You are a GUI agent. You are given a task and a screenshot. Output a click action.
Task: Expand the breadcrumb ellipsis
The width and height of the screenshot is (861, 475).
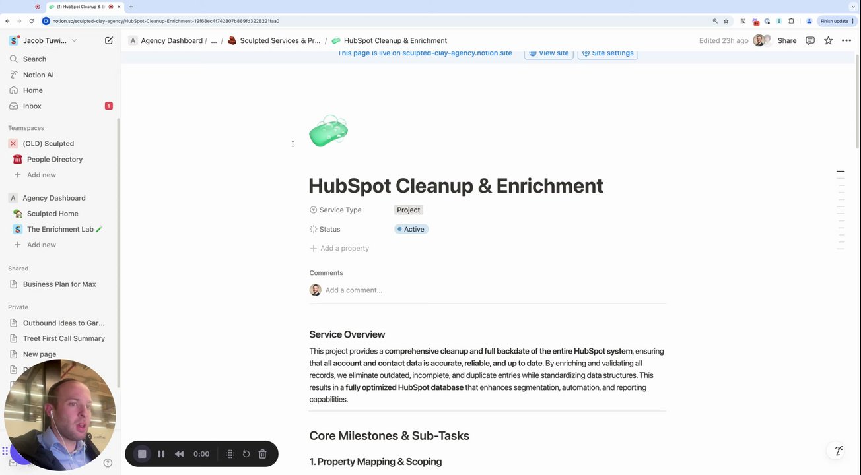[x=213, y=40]
